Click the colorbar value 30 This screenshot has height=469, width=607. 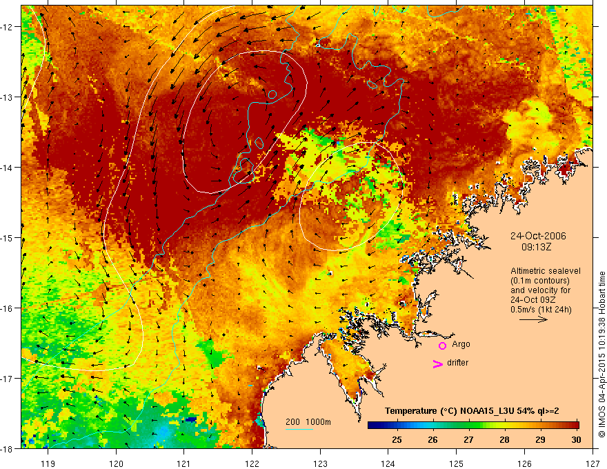point(576,440)
